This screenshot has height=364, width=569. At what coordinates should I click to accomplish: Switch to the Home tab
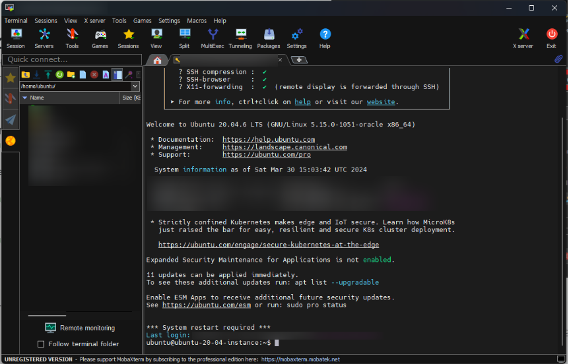[157, 60]
